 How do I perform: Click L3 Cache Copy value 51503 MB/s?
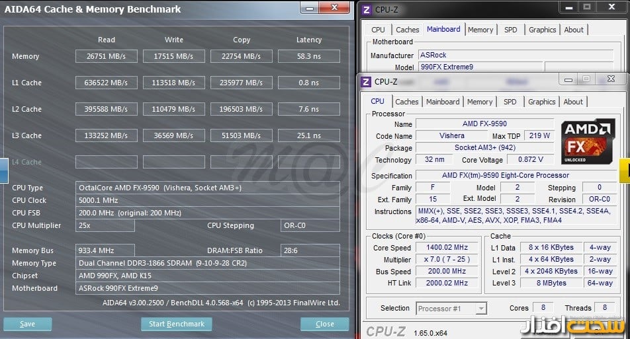(x=242, y=135)
